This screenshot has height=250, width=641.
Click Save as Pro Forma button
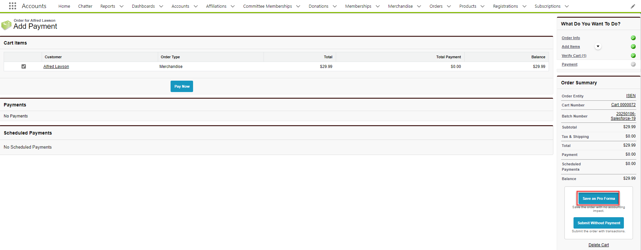click(x=598, y=198)
